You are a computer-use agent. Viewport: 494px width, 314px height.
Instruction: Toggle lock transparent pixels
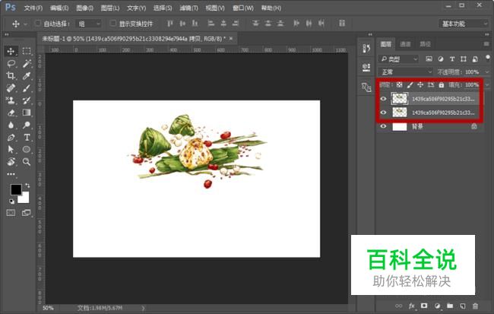399,85
